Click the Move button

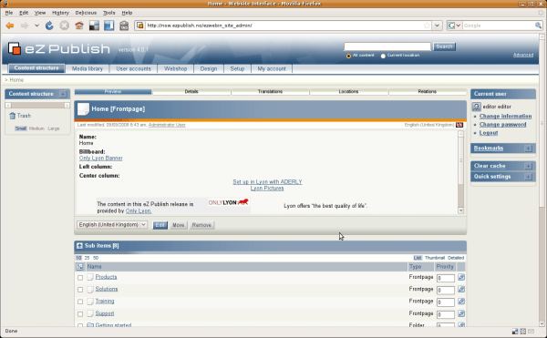tap(179, 225)
